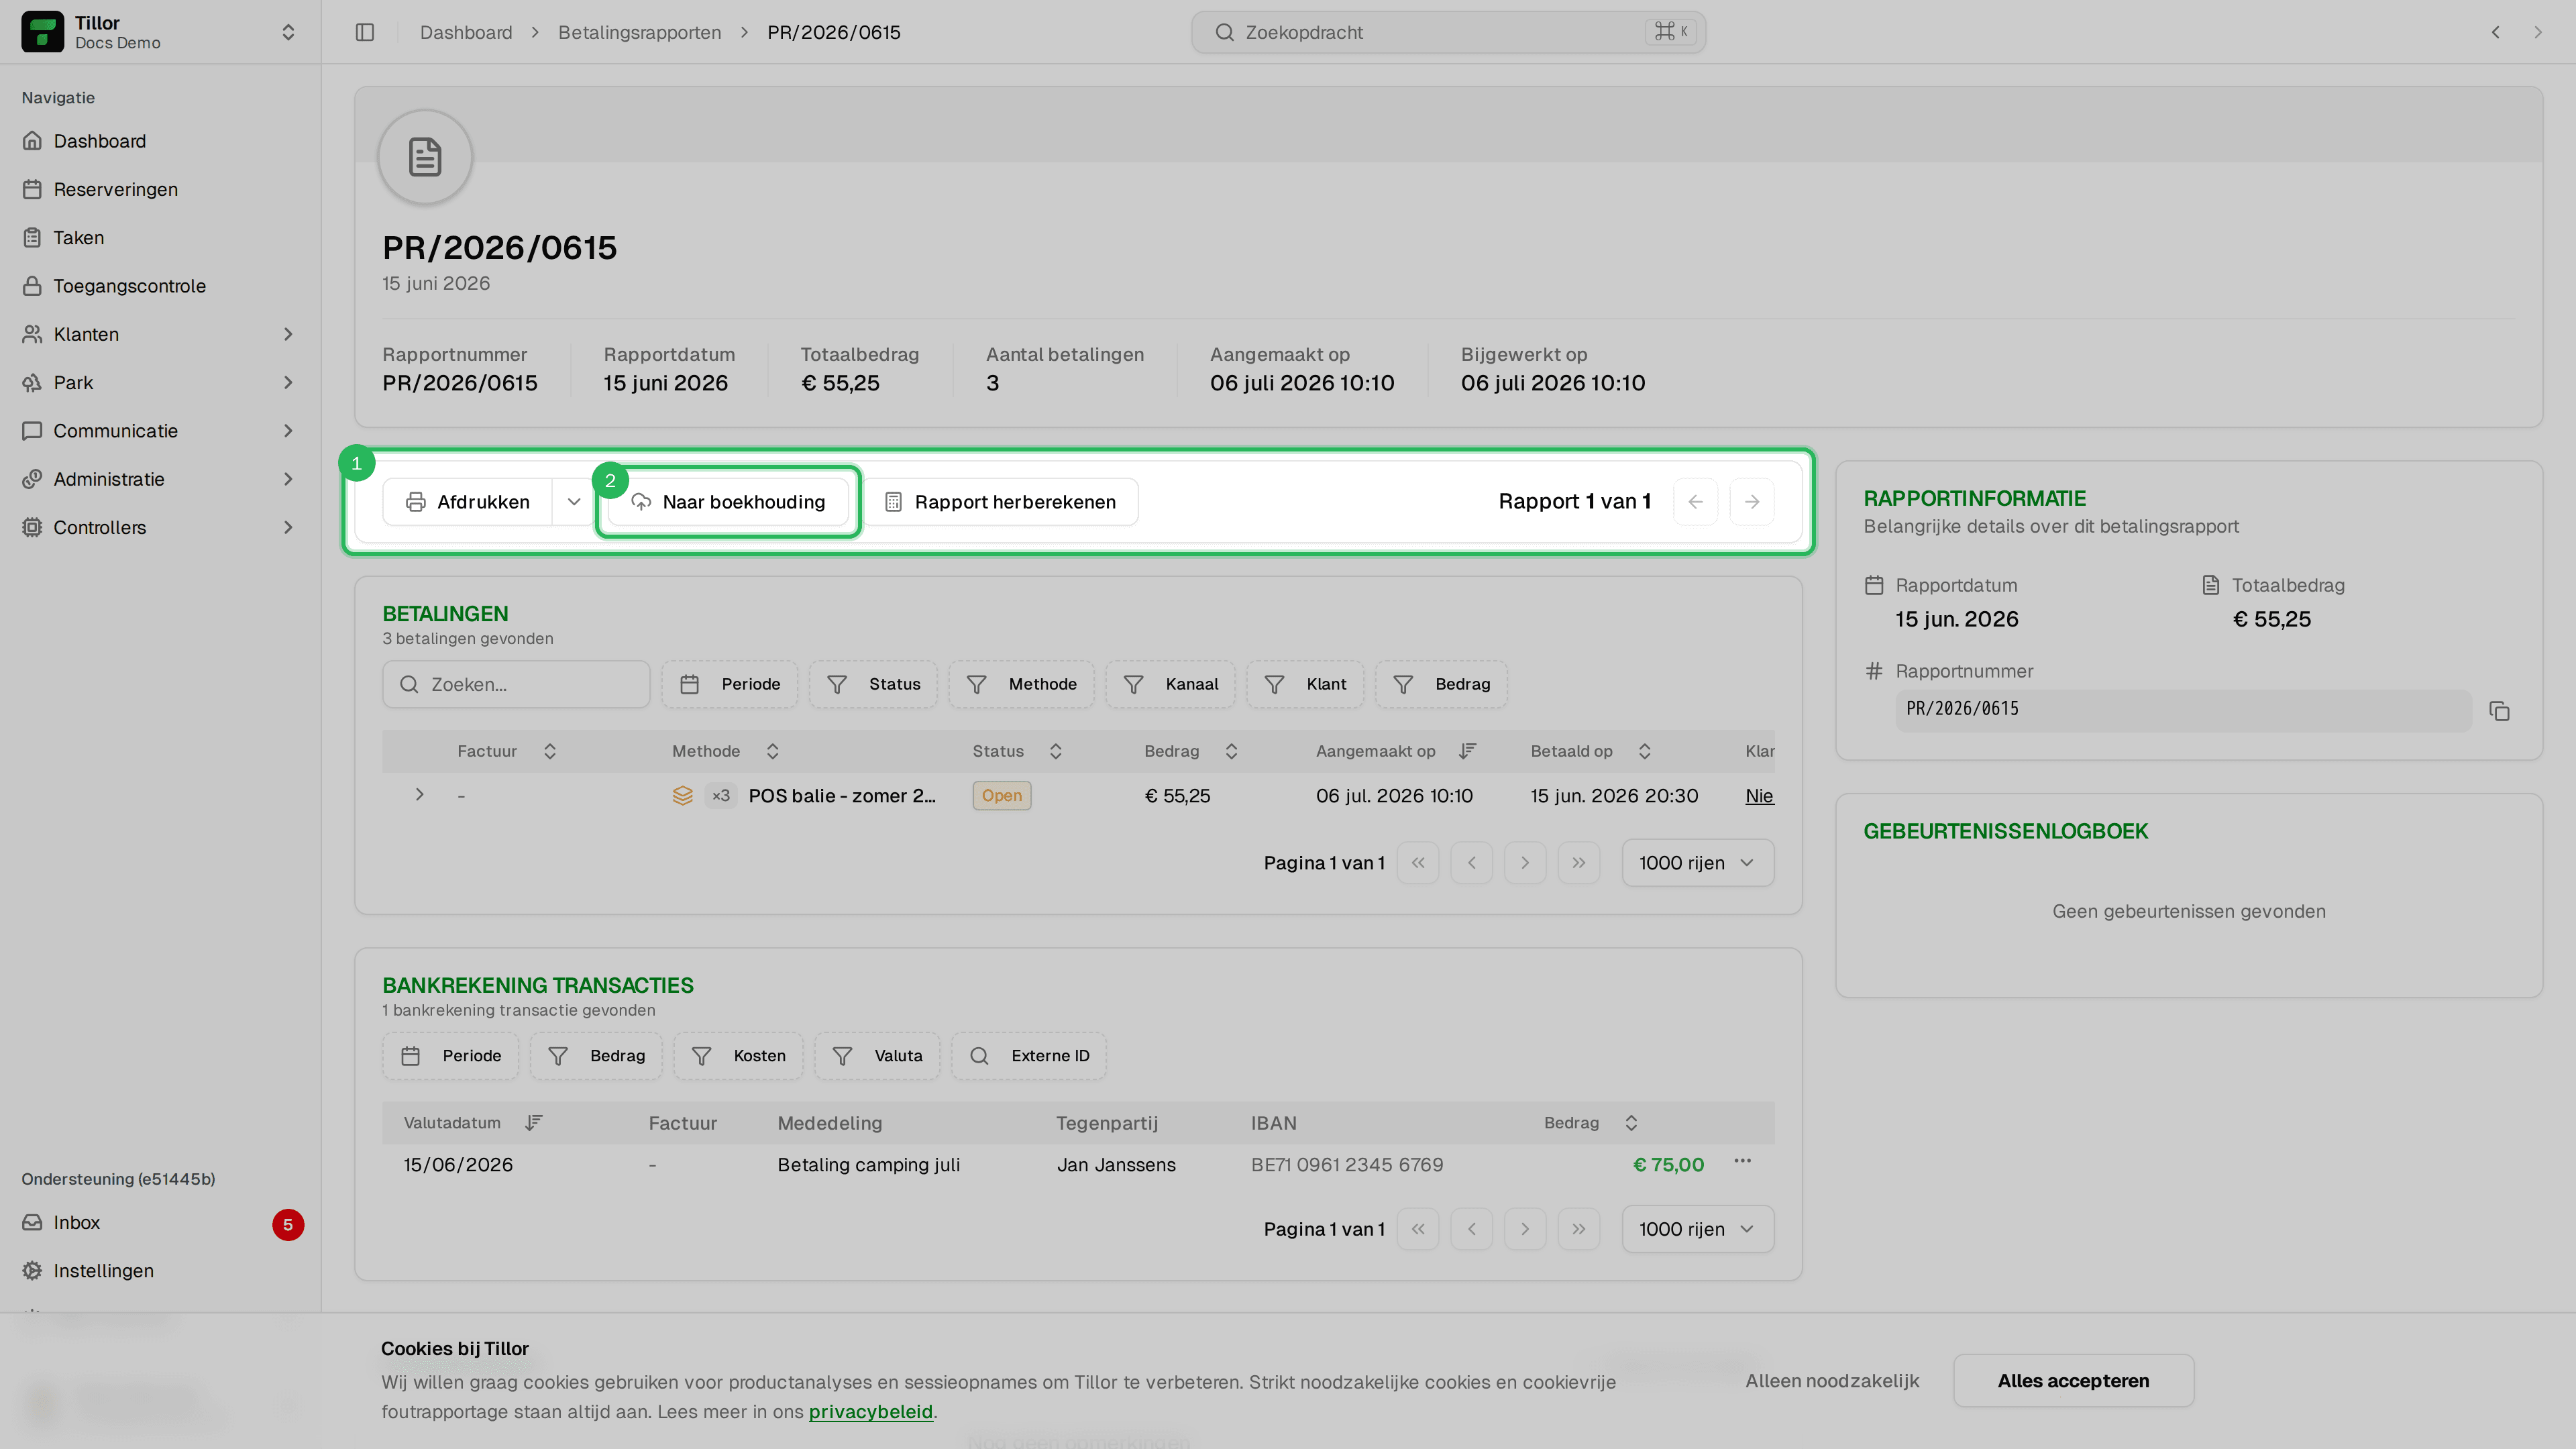Viewport: 2576px width, 1449px height.
Task: Open Reserveringen in the sidebar
Action: [160, 189]
